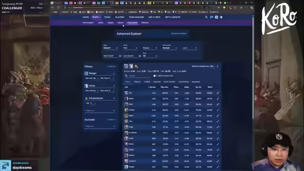Open the Rank dropdown showing Master+
Image resolution: width=304 pixels, height=171 pixels.
(110, 47)
